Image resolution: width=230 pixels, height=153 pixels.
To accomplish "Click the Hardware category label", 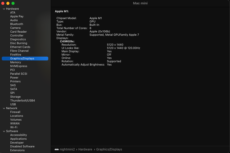I will [13, 9].
